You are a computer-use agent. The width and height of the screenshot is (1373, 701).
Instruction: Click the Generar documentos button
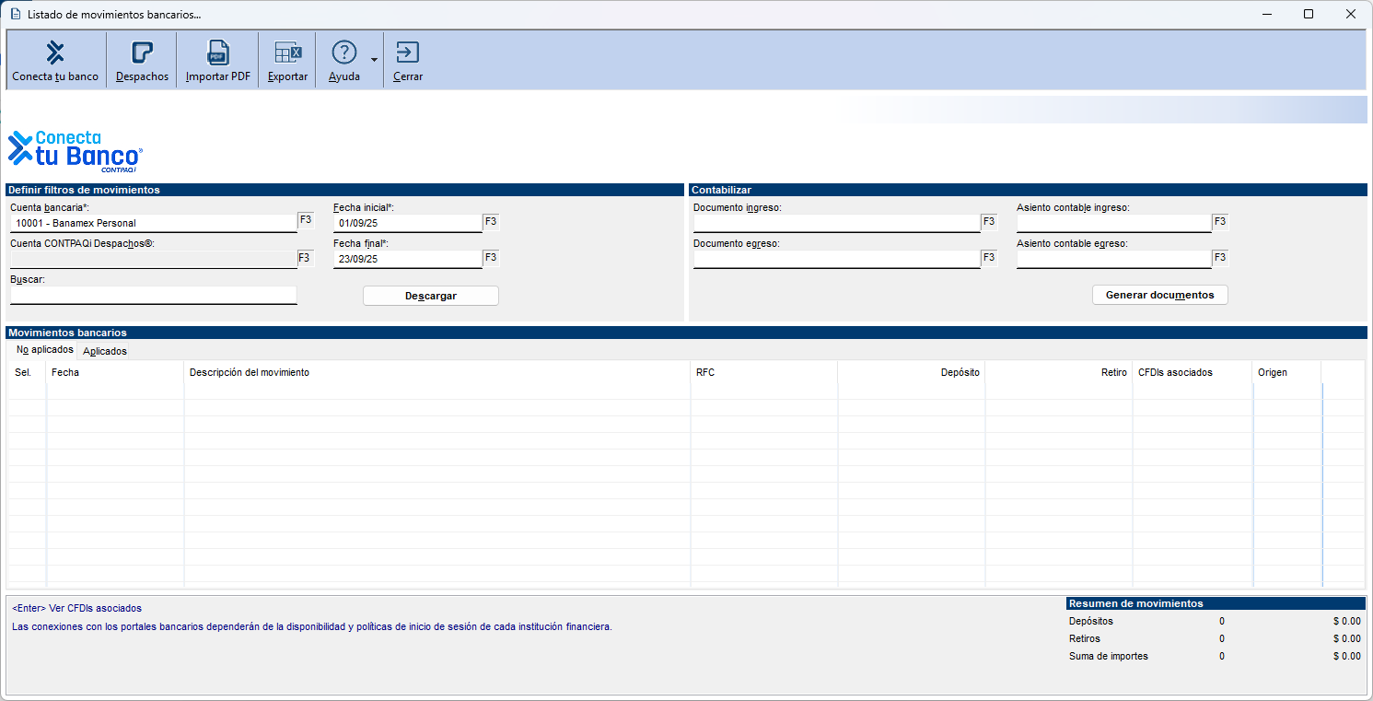(1159, 296)
